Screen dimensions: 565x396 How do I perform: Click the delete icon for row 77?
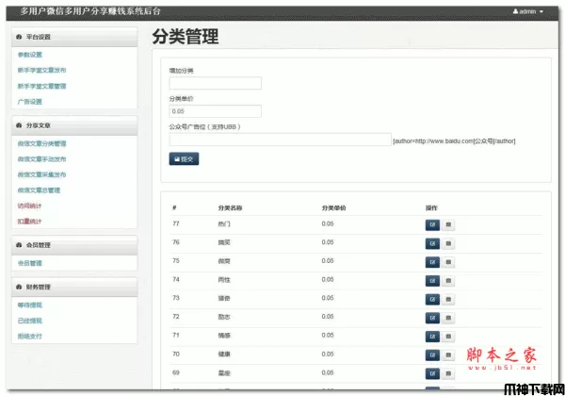click(448, 224)
